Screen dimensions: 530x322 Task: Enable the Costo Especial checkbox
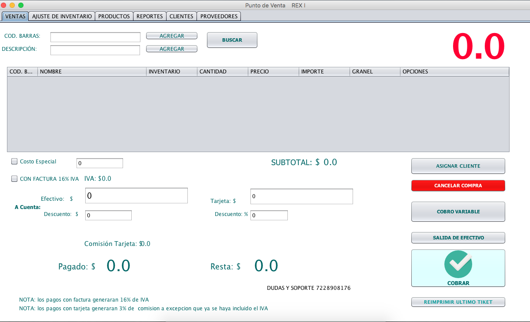pyautogui.click(x=14, y=162)
